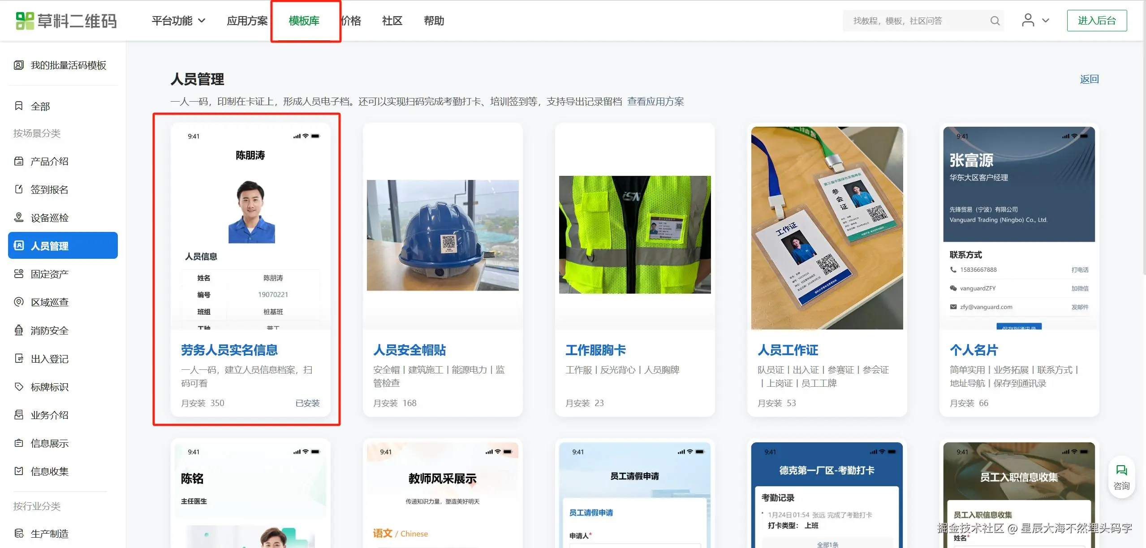Open the 查看应用方案 link
Image resolution: width=1146 pixels, height=548 pixels.
click(655, 102)
